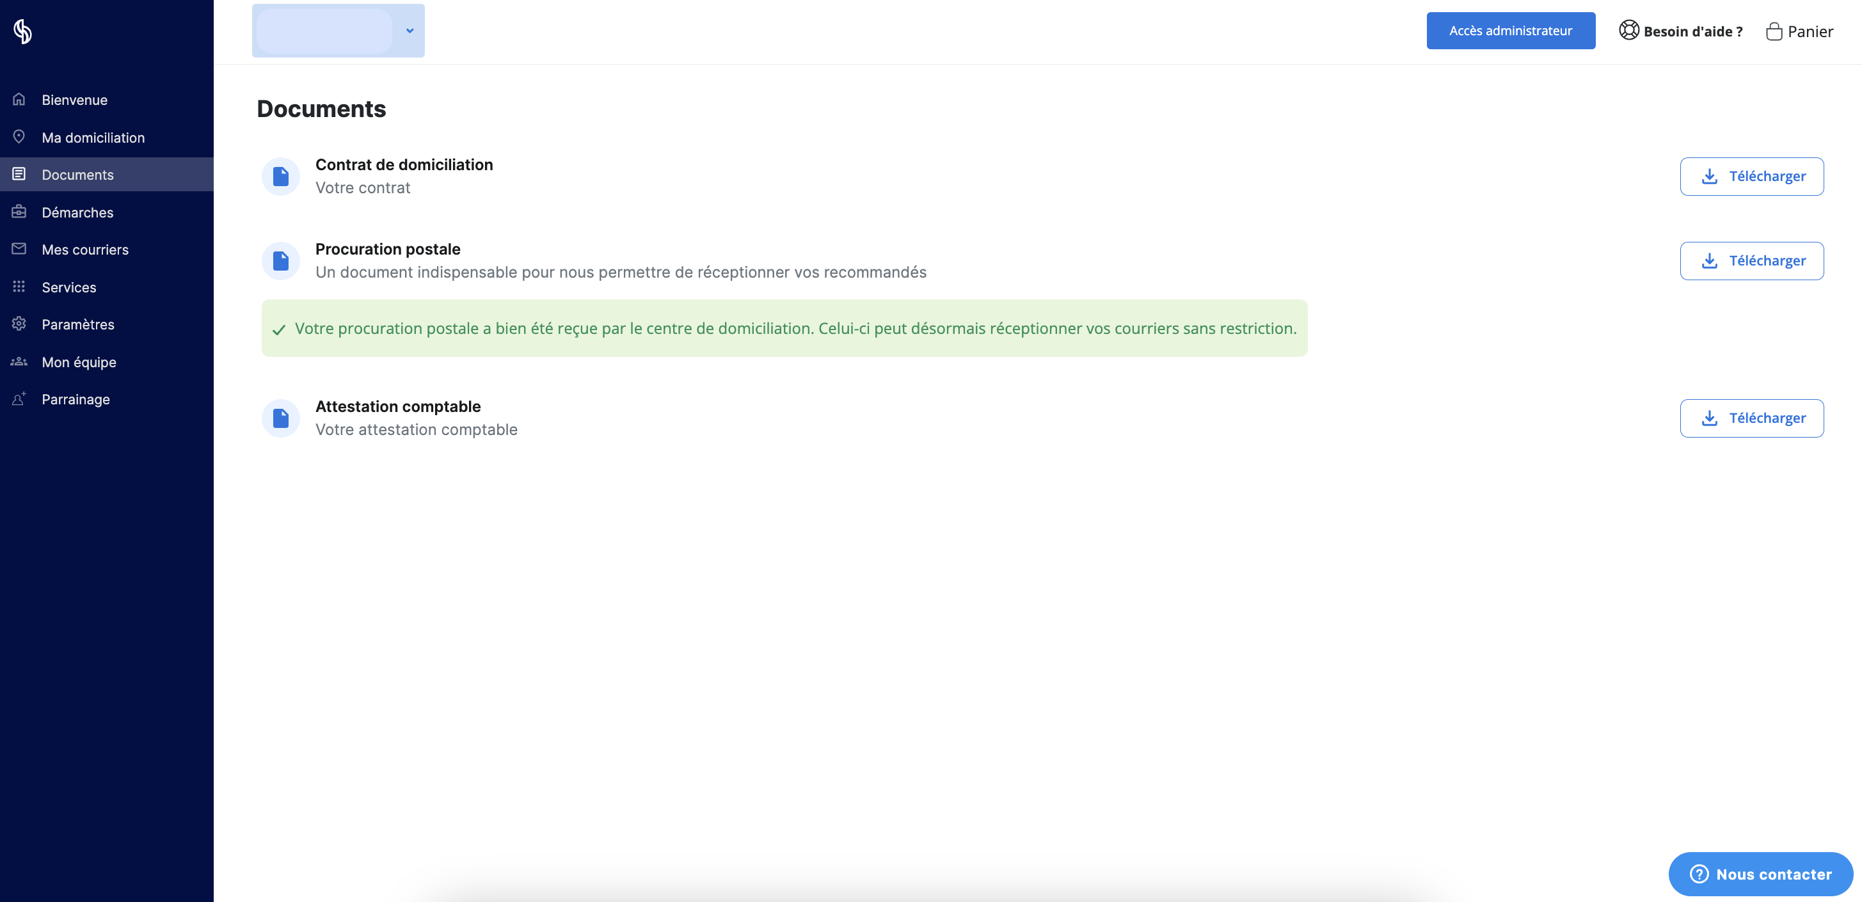This screenshot has width=1862, height=902.
Task: Click the Parrainage referral icon
Action: coord(19,399)
